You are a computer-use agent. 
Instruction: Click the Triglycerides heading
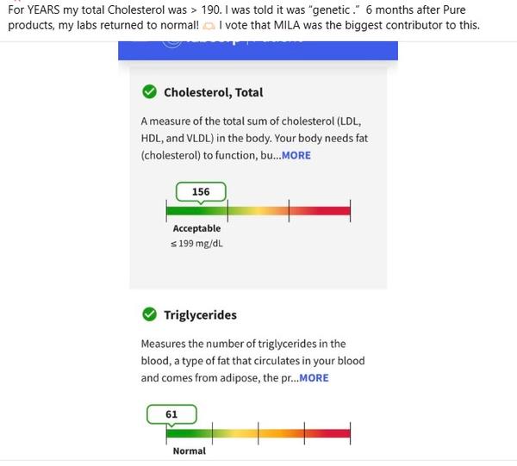click(x=200, y=314)
